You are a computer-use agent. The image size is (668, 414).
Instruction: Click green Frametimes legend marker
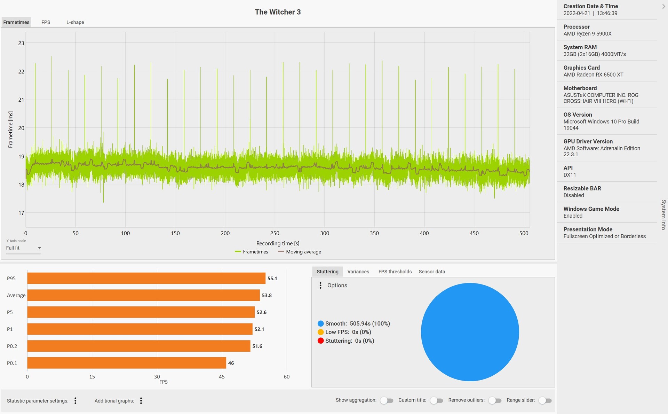[238, 251]
